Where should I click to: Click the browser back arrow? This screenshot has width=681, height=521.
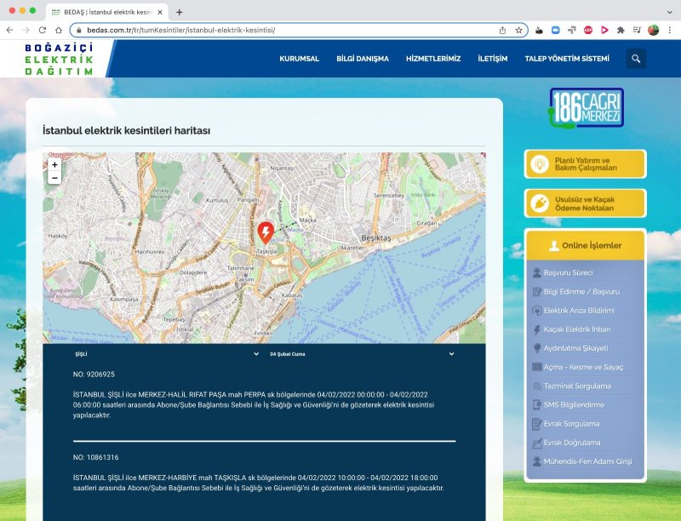9,30
